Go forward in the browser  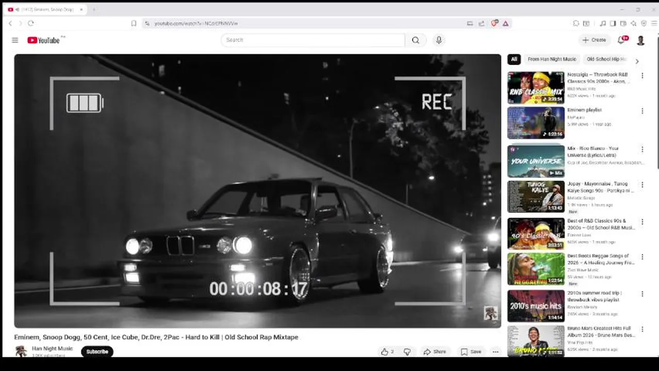21,23
